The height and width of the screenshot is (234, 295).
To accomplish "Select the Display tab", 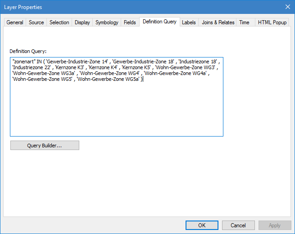I will click(82, 22).
